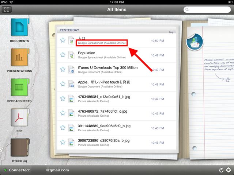Viewport: 234px width, 175px height.
Task: Tap the iTunes U document file icon
Action: [71, 70]
